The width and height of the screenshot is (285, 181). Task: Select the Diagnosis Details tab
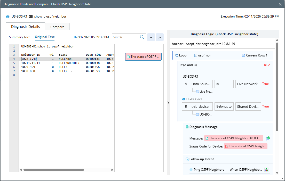[25, 27]
